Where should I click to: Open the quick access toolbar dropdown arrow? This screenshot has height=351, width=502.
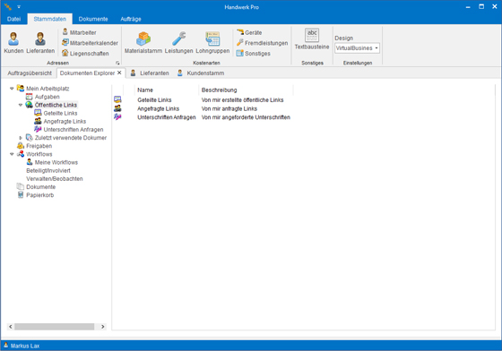19,6
